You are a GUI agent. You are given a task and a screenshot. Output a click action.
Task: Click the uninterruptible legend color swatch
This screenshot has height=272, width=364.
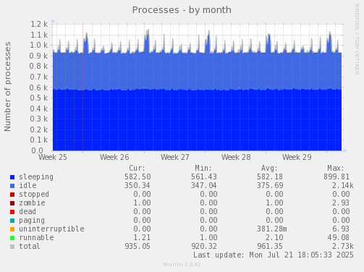(12, 229)
